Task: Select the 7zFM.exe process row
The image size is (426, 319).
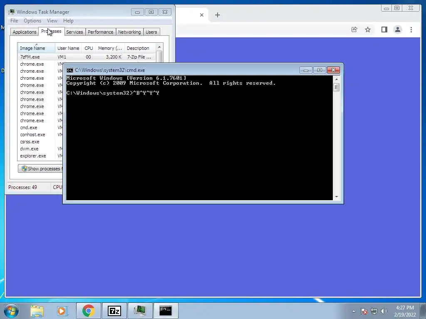Action: point(87,57)
